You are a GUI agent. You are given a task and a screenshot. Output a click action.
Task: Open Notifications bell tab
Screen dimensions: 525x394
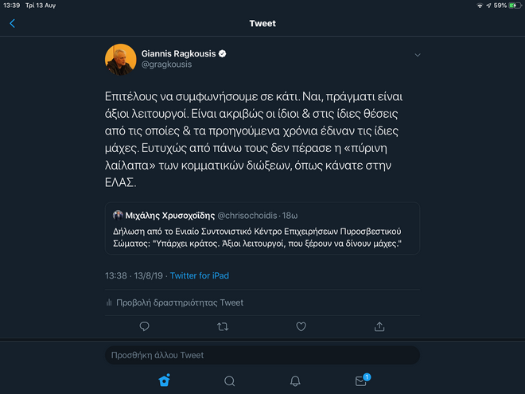point(295,381)
